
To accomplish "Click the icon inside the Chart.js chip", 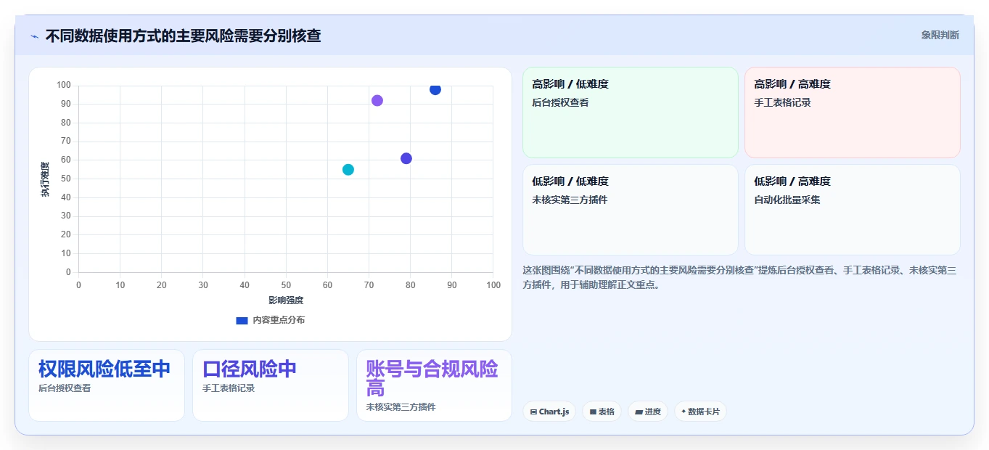I will [533, 412].
